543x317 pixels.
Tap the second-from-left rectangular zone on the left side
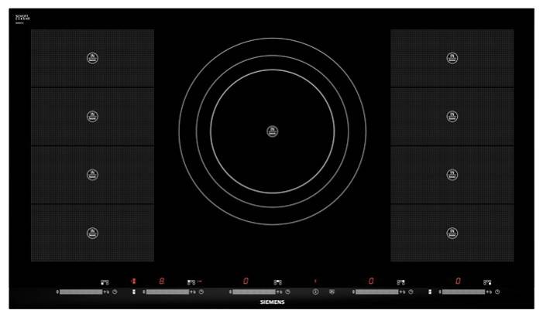(x=92, y=116)
